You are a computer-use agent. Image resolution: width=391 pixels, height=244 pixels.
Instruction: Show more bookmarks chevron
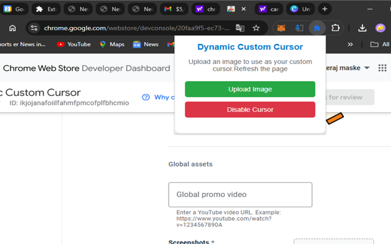[350, 45]
